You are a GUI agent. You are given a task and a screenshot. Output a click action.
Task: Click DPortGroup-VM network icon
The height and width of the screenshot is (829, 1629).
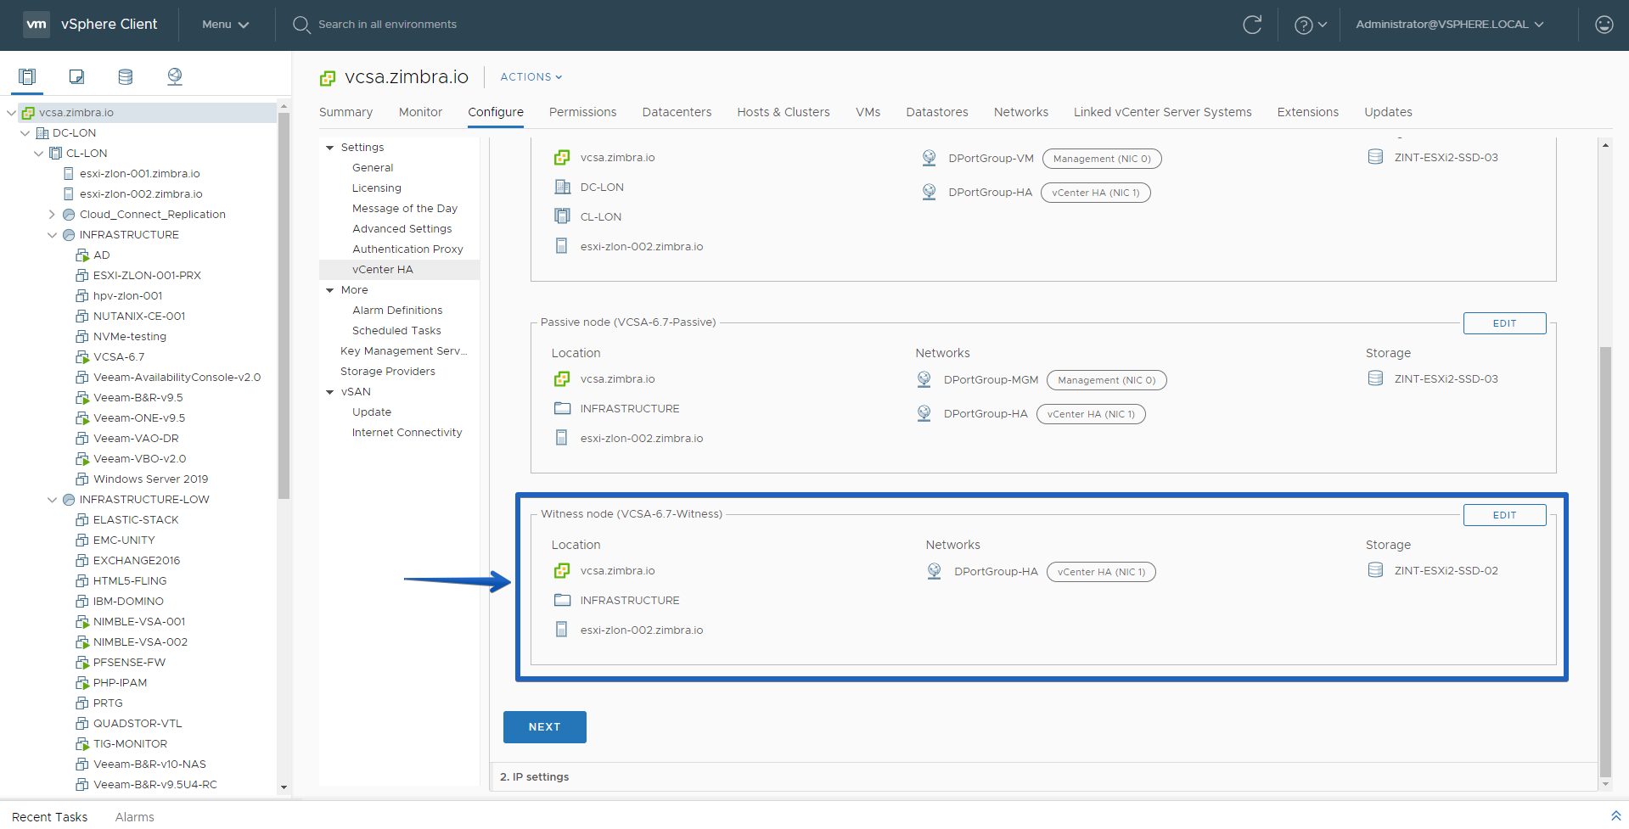(929, 158)
